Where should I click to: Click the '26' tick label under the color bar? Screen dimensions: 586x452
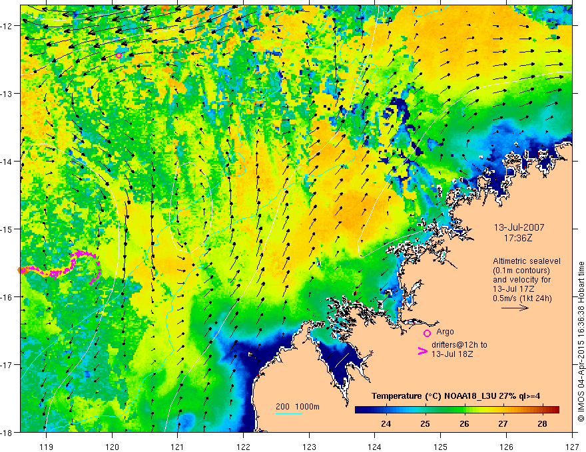[464, 424]
